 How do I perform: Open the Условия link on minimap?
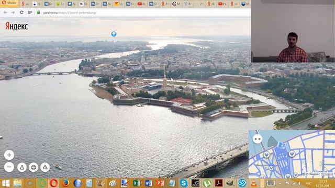[x=327, y=174]
